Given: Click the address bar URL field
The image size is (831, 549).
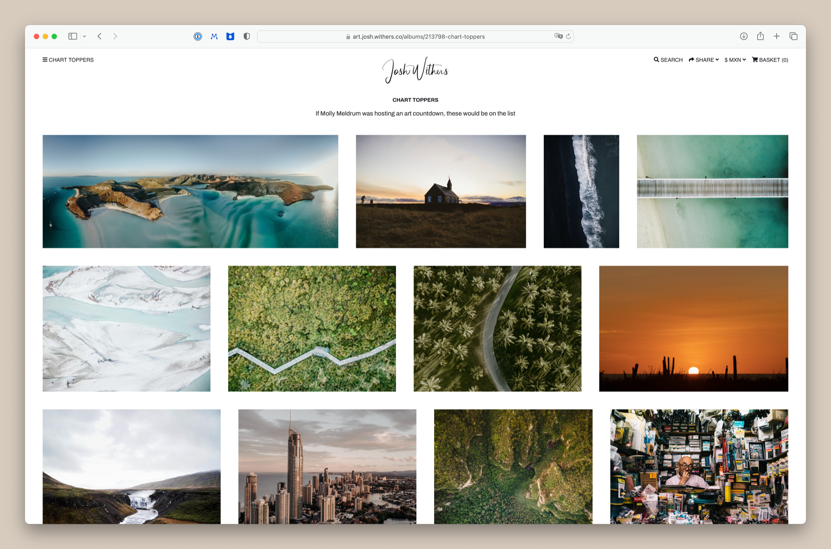Looking at the screenshot, I should 418,36.
